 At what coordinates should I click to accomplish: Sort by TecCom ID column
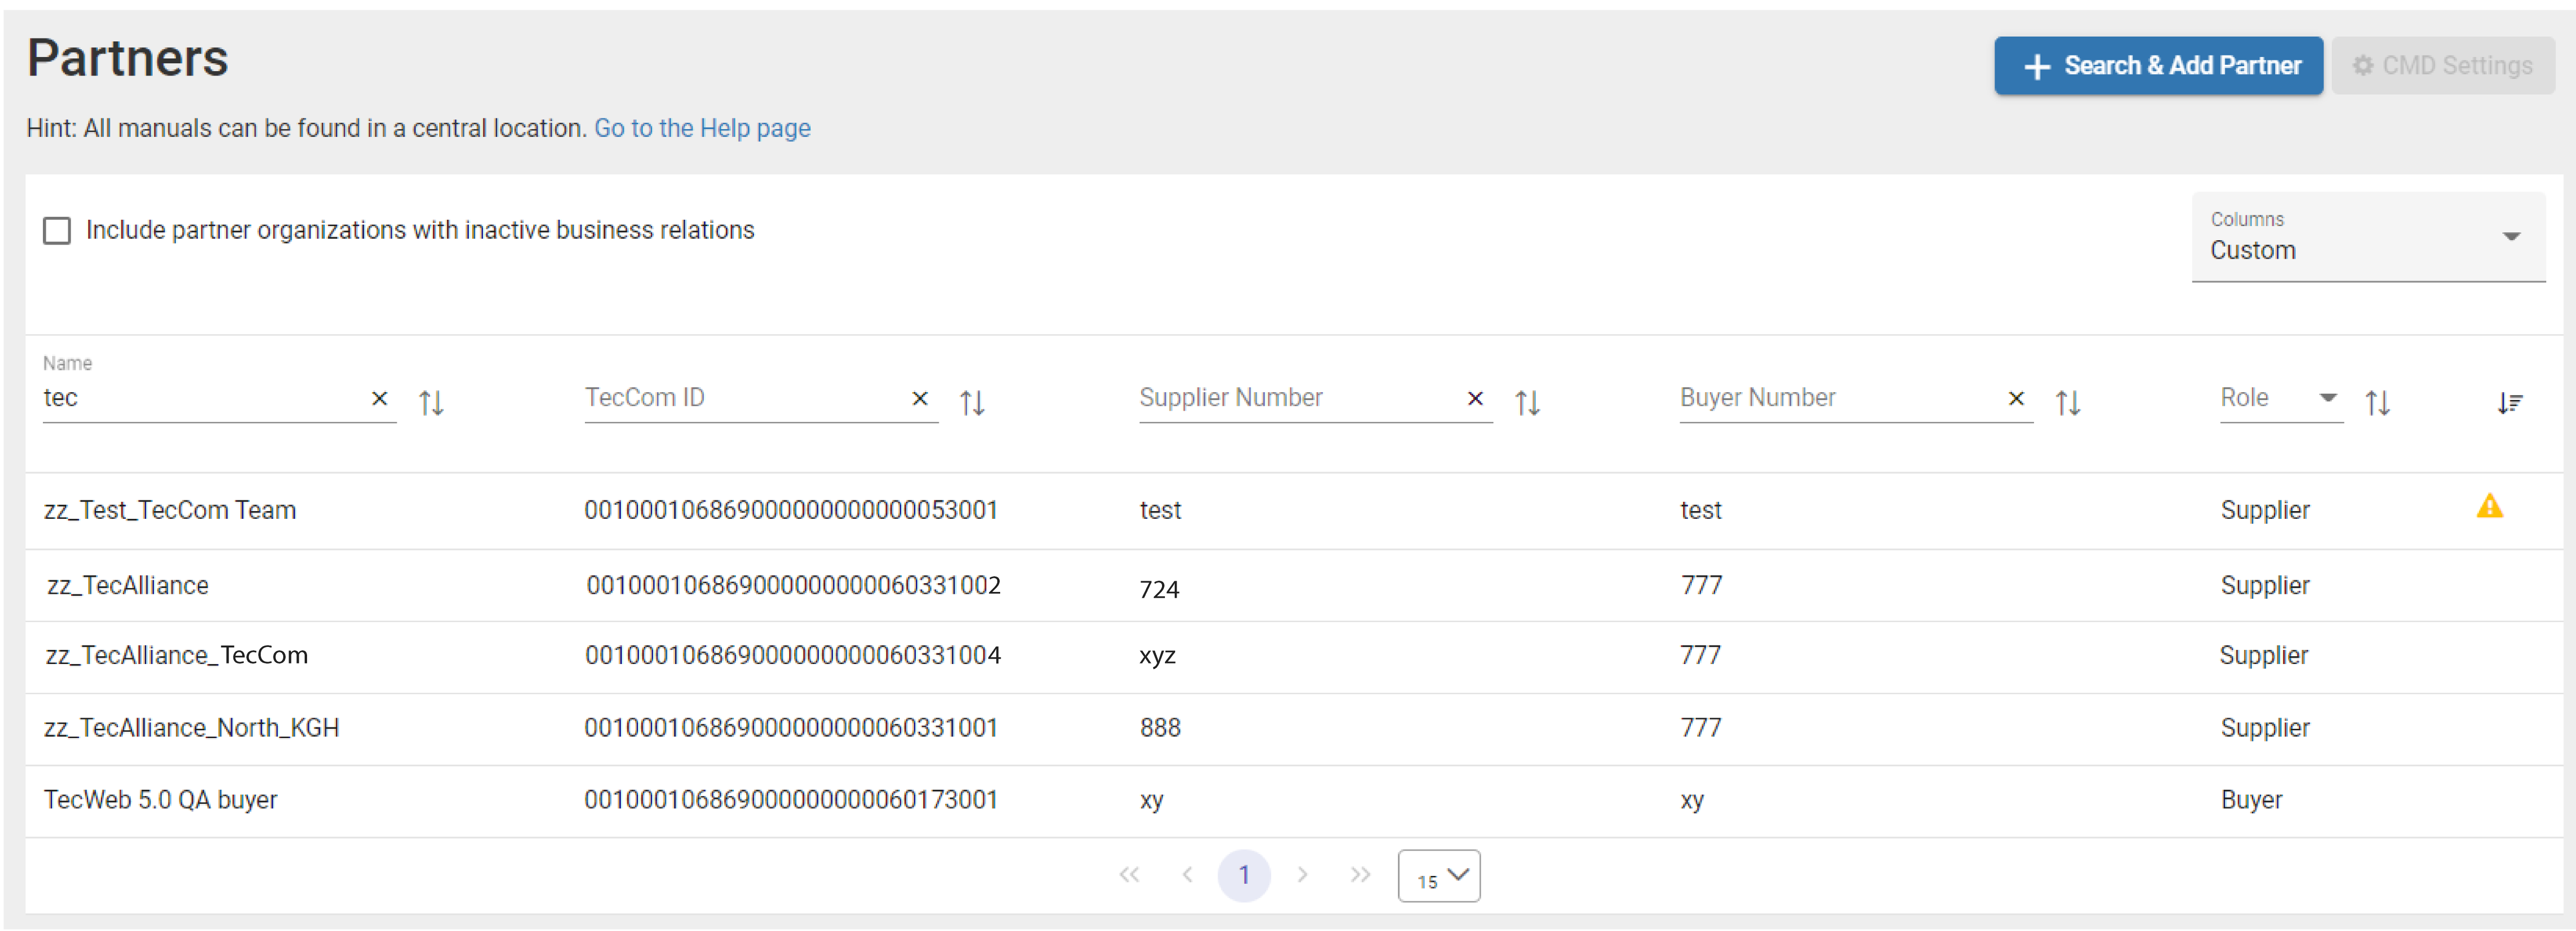[x=972, y=403]
